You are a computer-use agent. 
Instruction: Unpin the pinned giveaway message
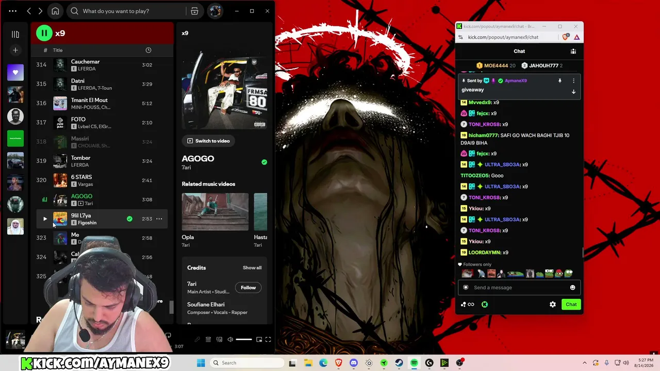[x=559, y=81]
